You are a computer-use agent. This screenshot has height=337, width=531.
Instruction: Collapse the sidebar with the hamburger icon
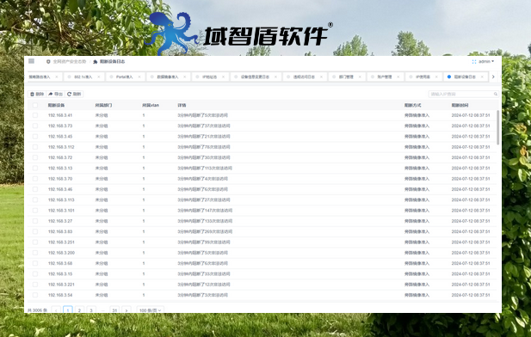pos(32,61)
